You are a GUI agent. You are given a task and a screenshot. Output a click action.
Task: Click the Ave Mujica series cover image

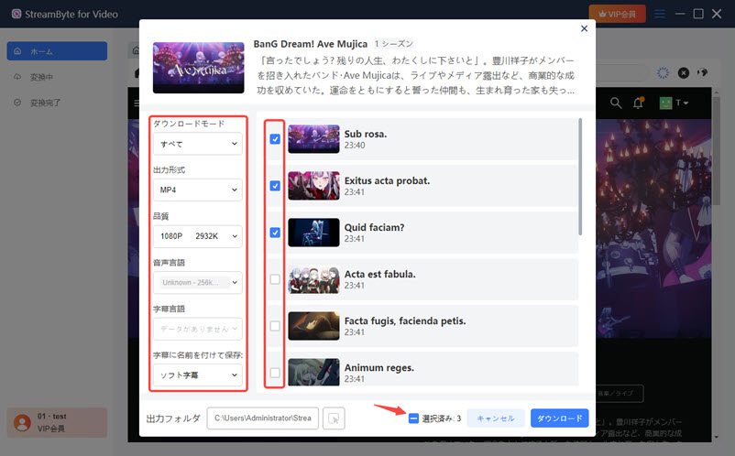[198, 68]
